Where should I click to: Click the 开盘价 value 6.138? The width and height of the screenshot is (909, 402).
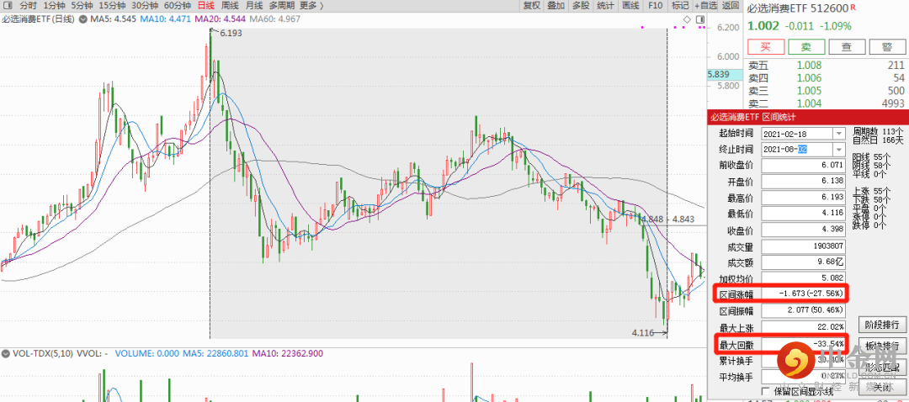click(803, 182)
